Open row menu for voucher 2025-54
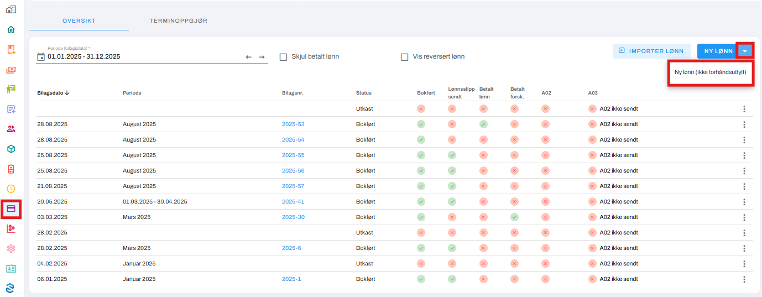 tap(744, 140)
